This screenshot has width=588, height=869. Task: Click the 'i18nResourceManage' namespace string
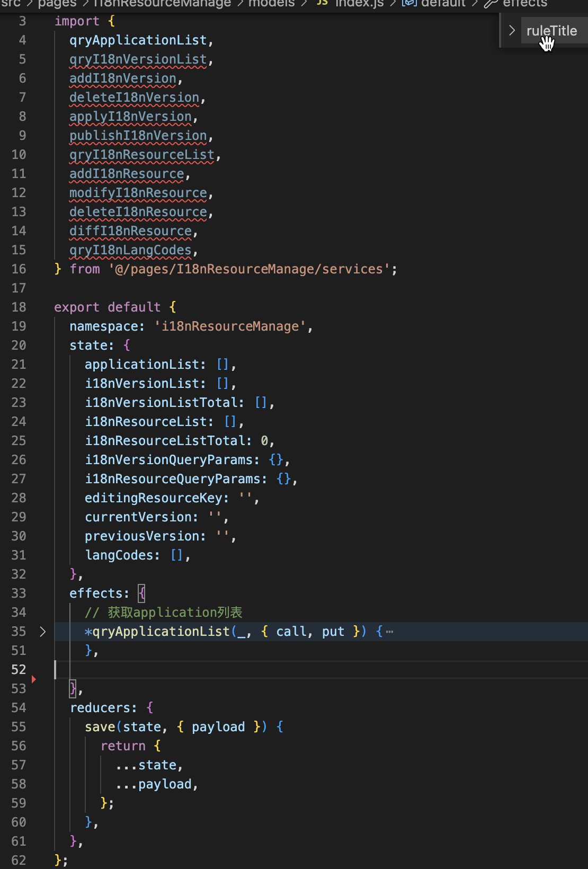point(230,326)
